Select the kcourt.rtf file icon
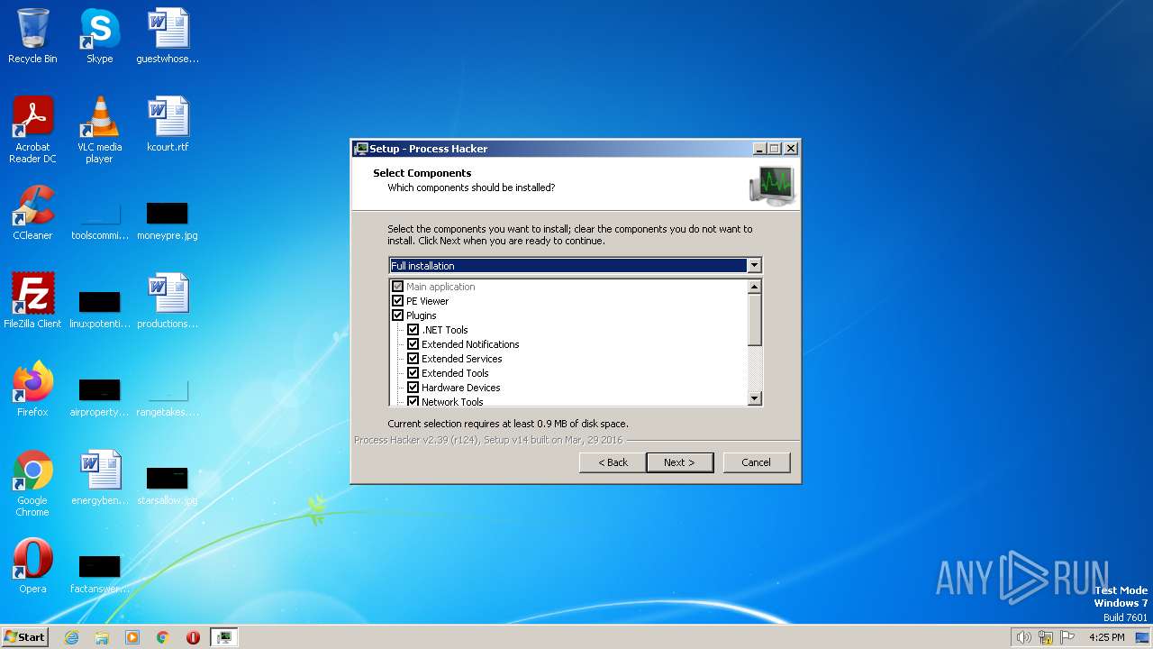Screen dimensions: 1153x649 [168, 124]
